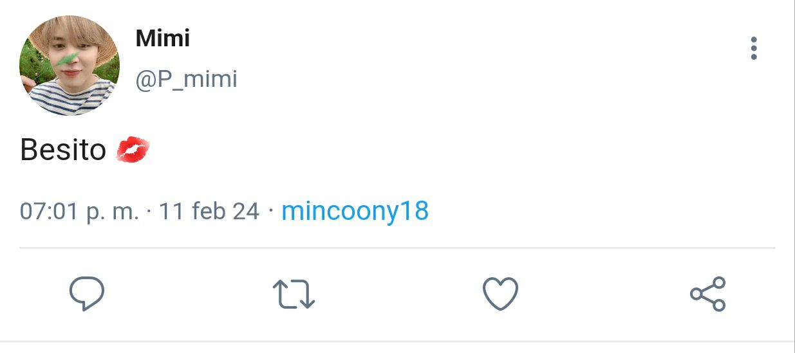Screen dimensions: 795x353
Task: Click the mincoony18 source link
Action: [355, 211]
